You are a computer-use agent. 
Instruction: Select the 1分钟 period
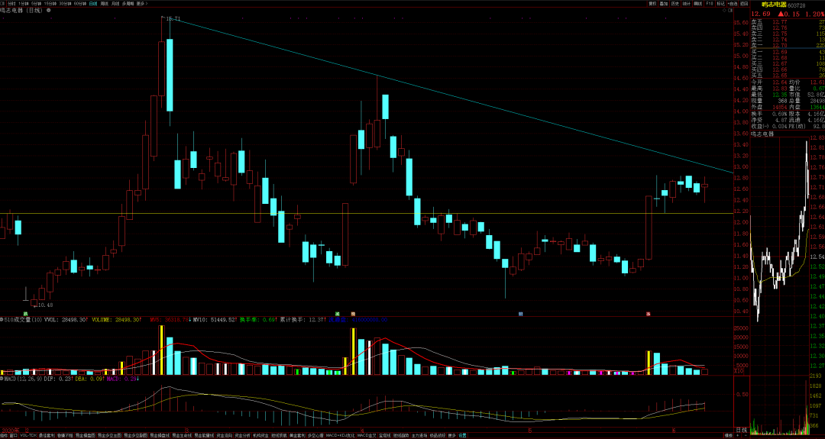[24, 3]
